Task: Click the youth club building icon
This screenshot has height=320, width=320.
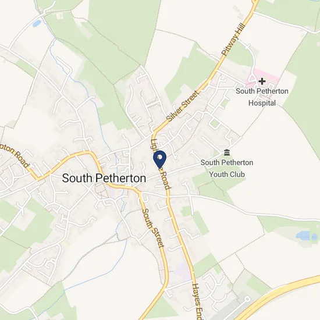Action: (x=226, y=152)
